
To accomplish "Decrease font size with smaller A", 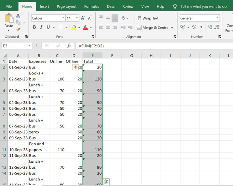I will tap(90, 18).
